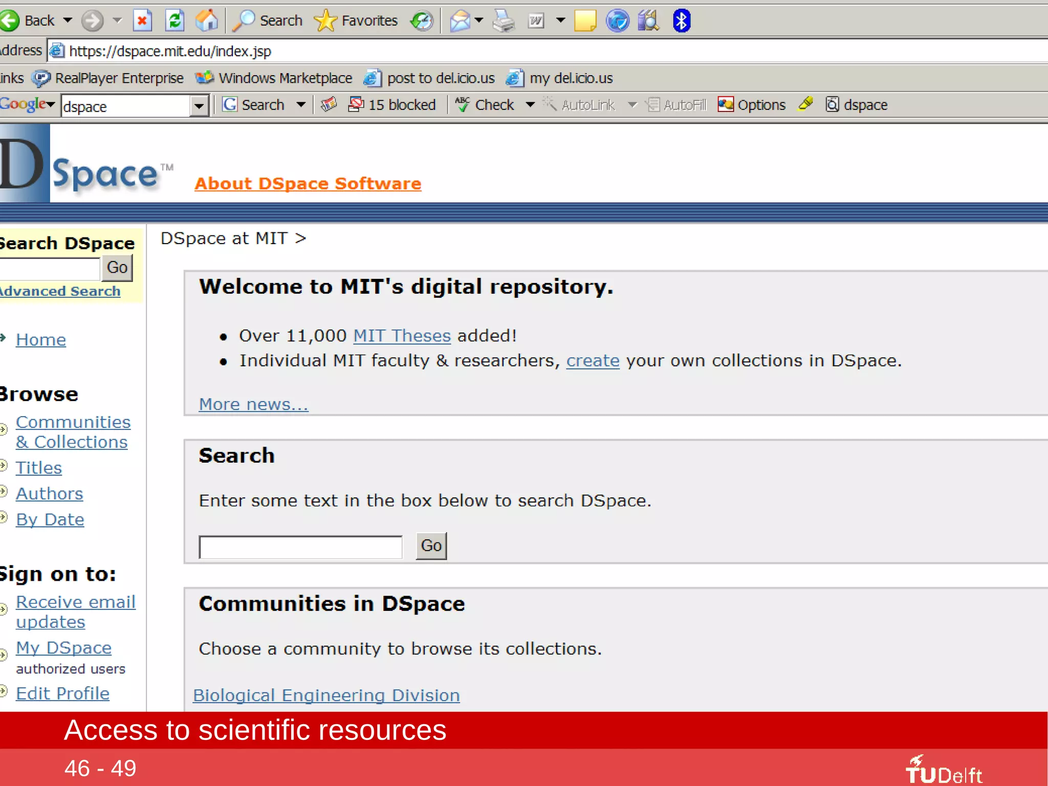Expand the AutoLink dropdown arrow
This screenshot has height=786, width=1048.
click(x=632, y=105)
